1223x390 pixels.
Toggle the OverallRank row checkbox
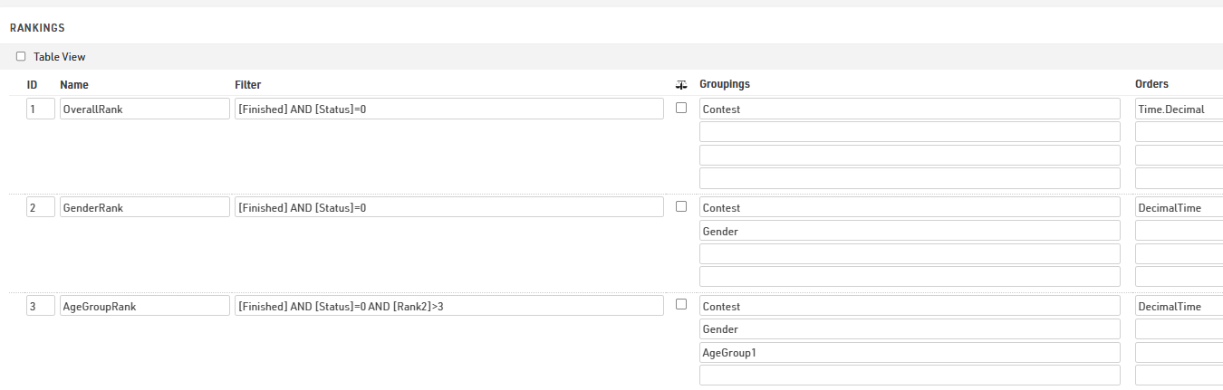point(681,109)
